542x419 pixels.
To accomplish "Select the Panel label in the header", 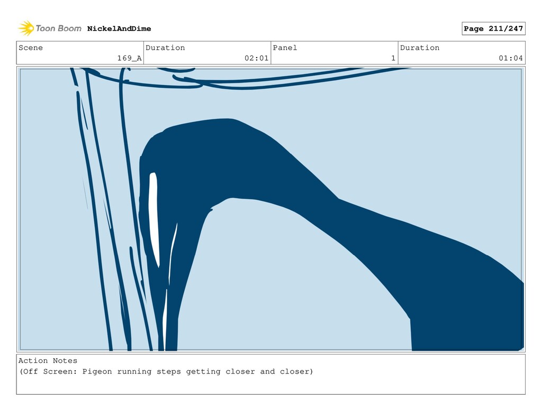I will pyautogui.click(x=285, y=48).
